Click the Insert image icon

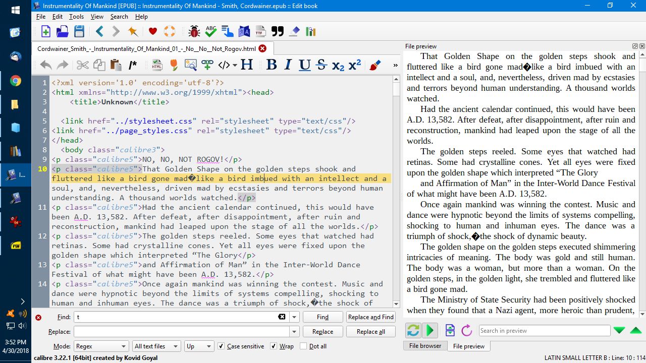pos(190,65)
